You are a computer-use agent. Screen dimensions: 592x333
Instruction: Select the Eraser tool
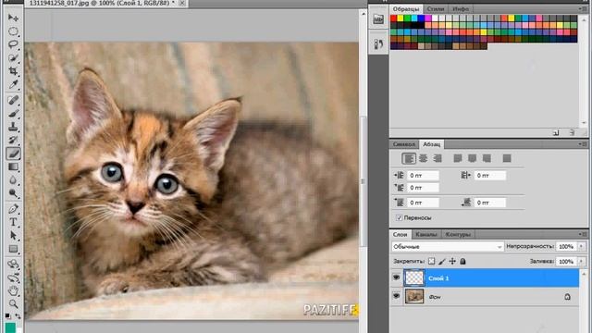[13, 154]
